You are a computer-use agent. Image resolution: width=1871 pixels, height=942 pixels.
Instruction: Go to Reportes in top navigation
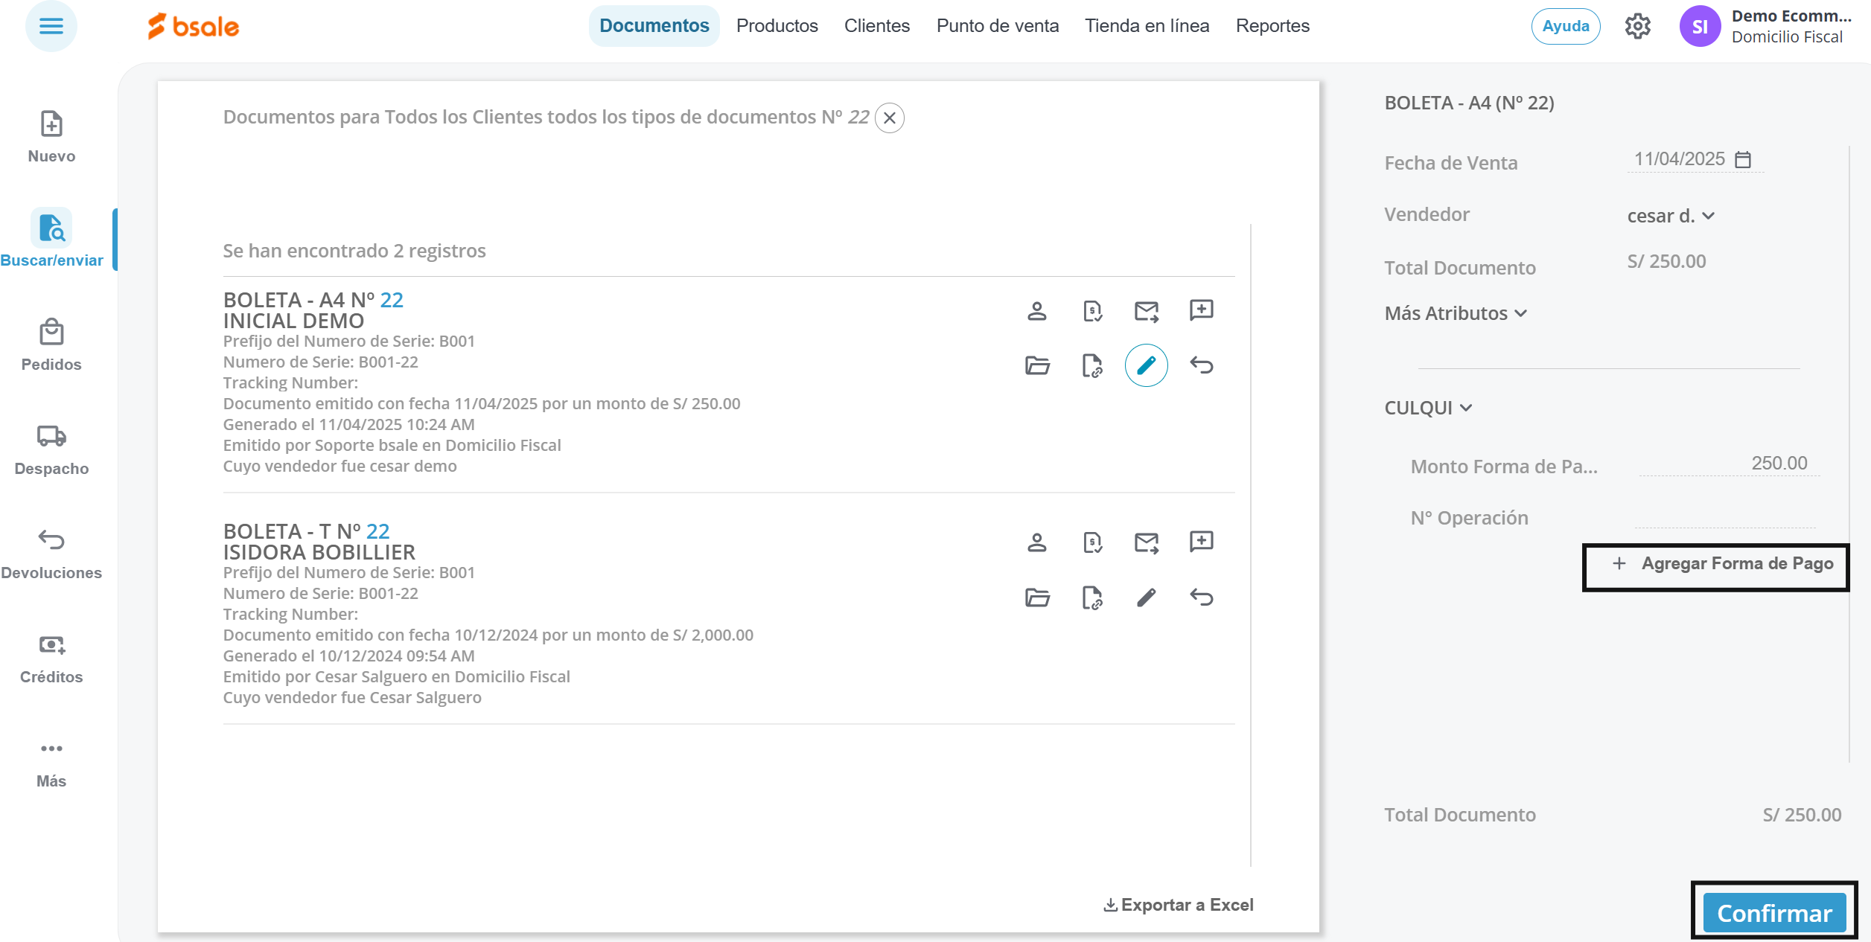pyautogui.click(x=1272, y=26)
